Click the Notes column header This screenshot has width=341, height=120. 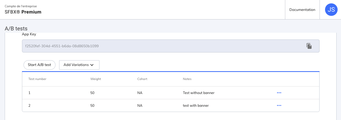(187, 79)
